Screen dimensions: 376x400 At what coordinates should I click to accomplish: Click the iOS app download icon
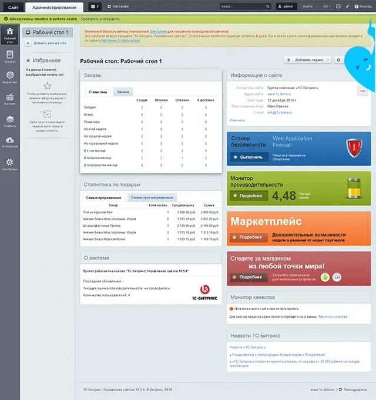(x=337, y=277)
